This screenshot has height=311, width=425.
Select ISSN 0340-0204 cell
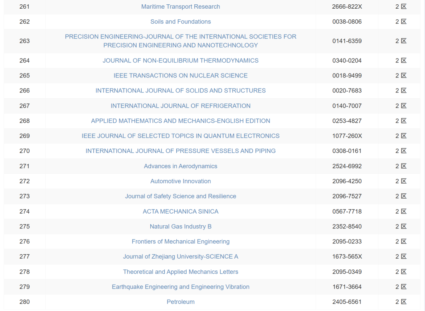(x=347, y=61)
